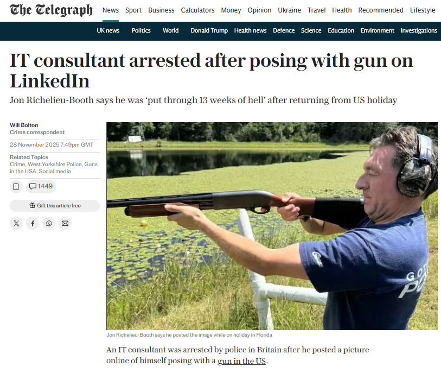
Task: Share article by email icon
Action: (x=65, y=223)
